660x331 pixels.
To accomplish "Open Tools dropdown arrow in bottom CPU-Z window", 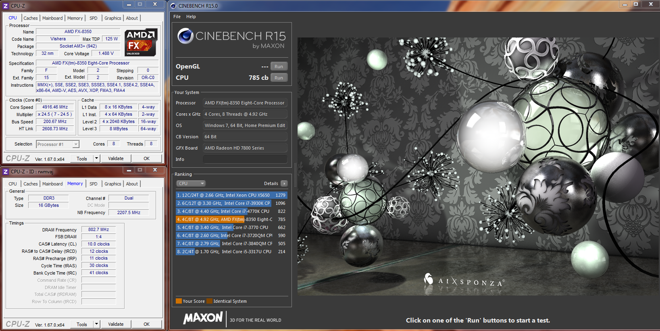I will point(96,324).
